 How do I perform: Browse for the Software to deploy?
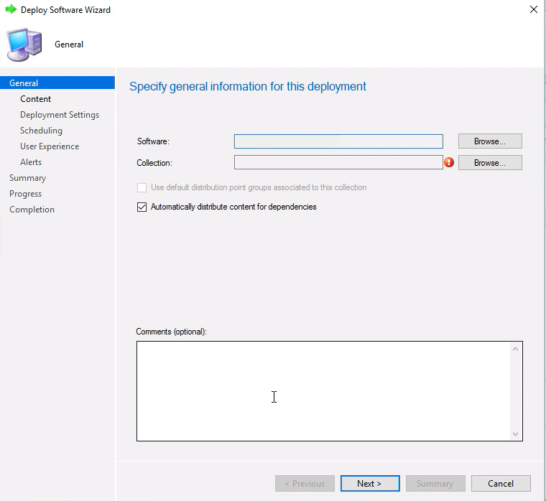490,141
